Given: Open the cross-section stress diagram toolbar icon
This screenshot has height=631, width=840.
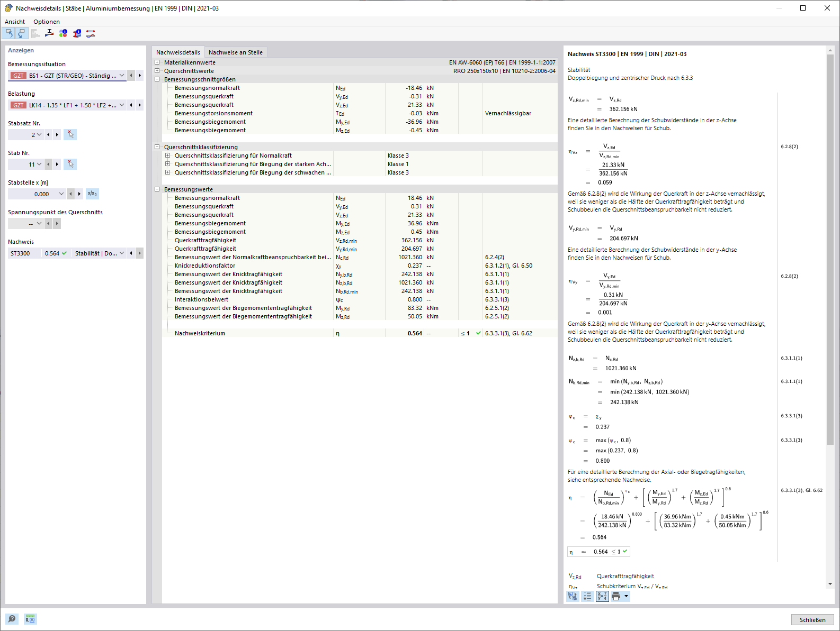Looking at the screenshot, I should point(49,33).
